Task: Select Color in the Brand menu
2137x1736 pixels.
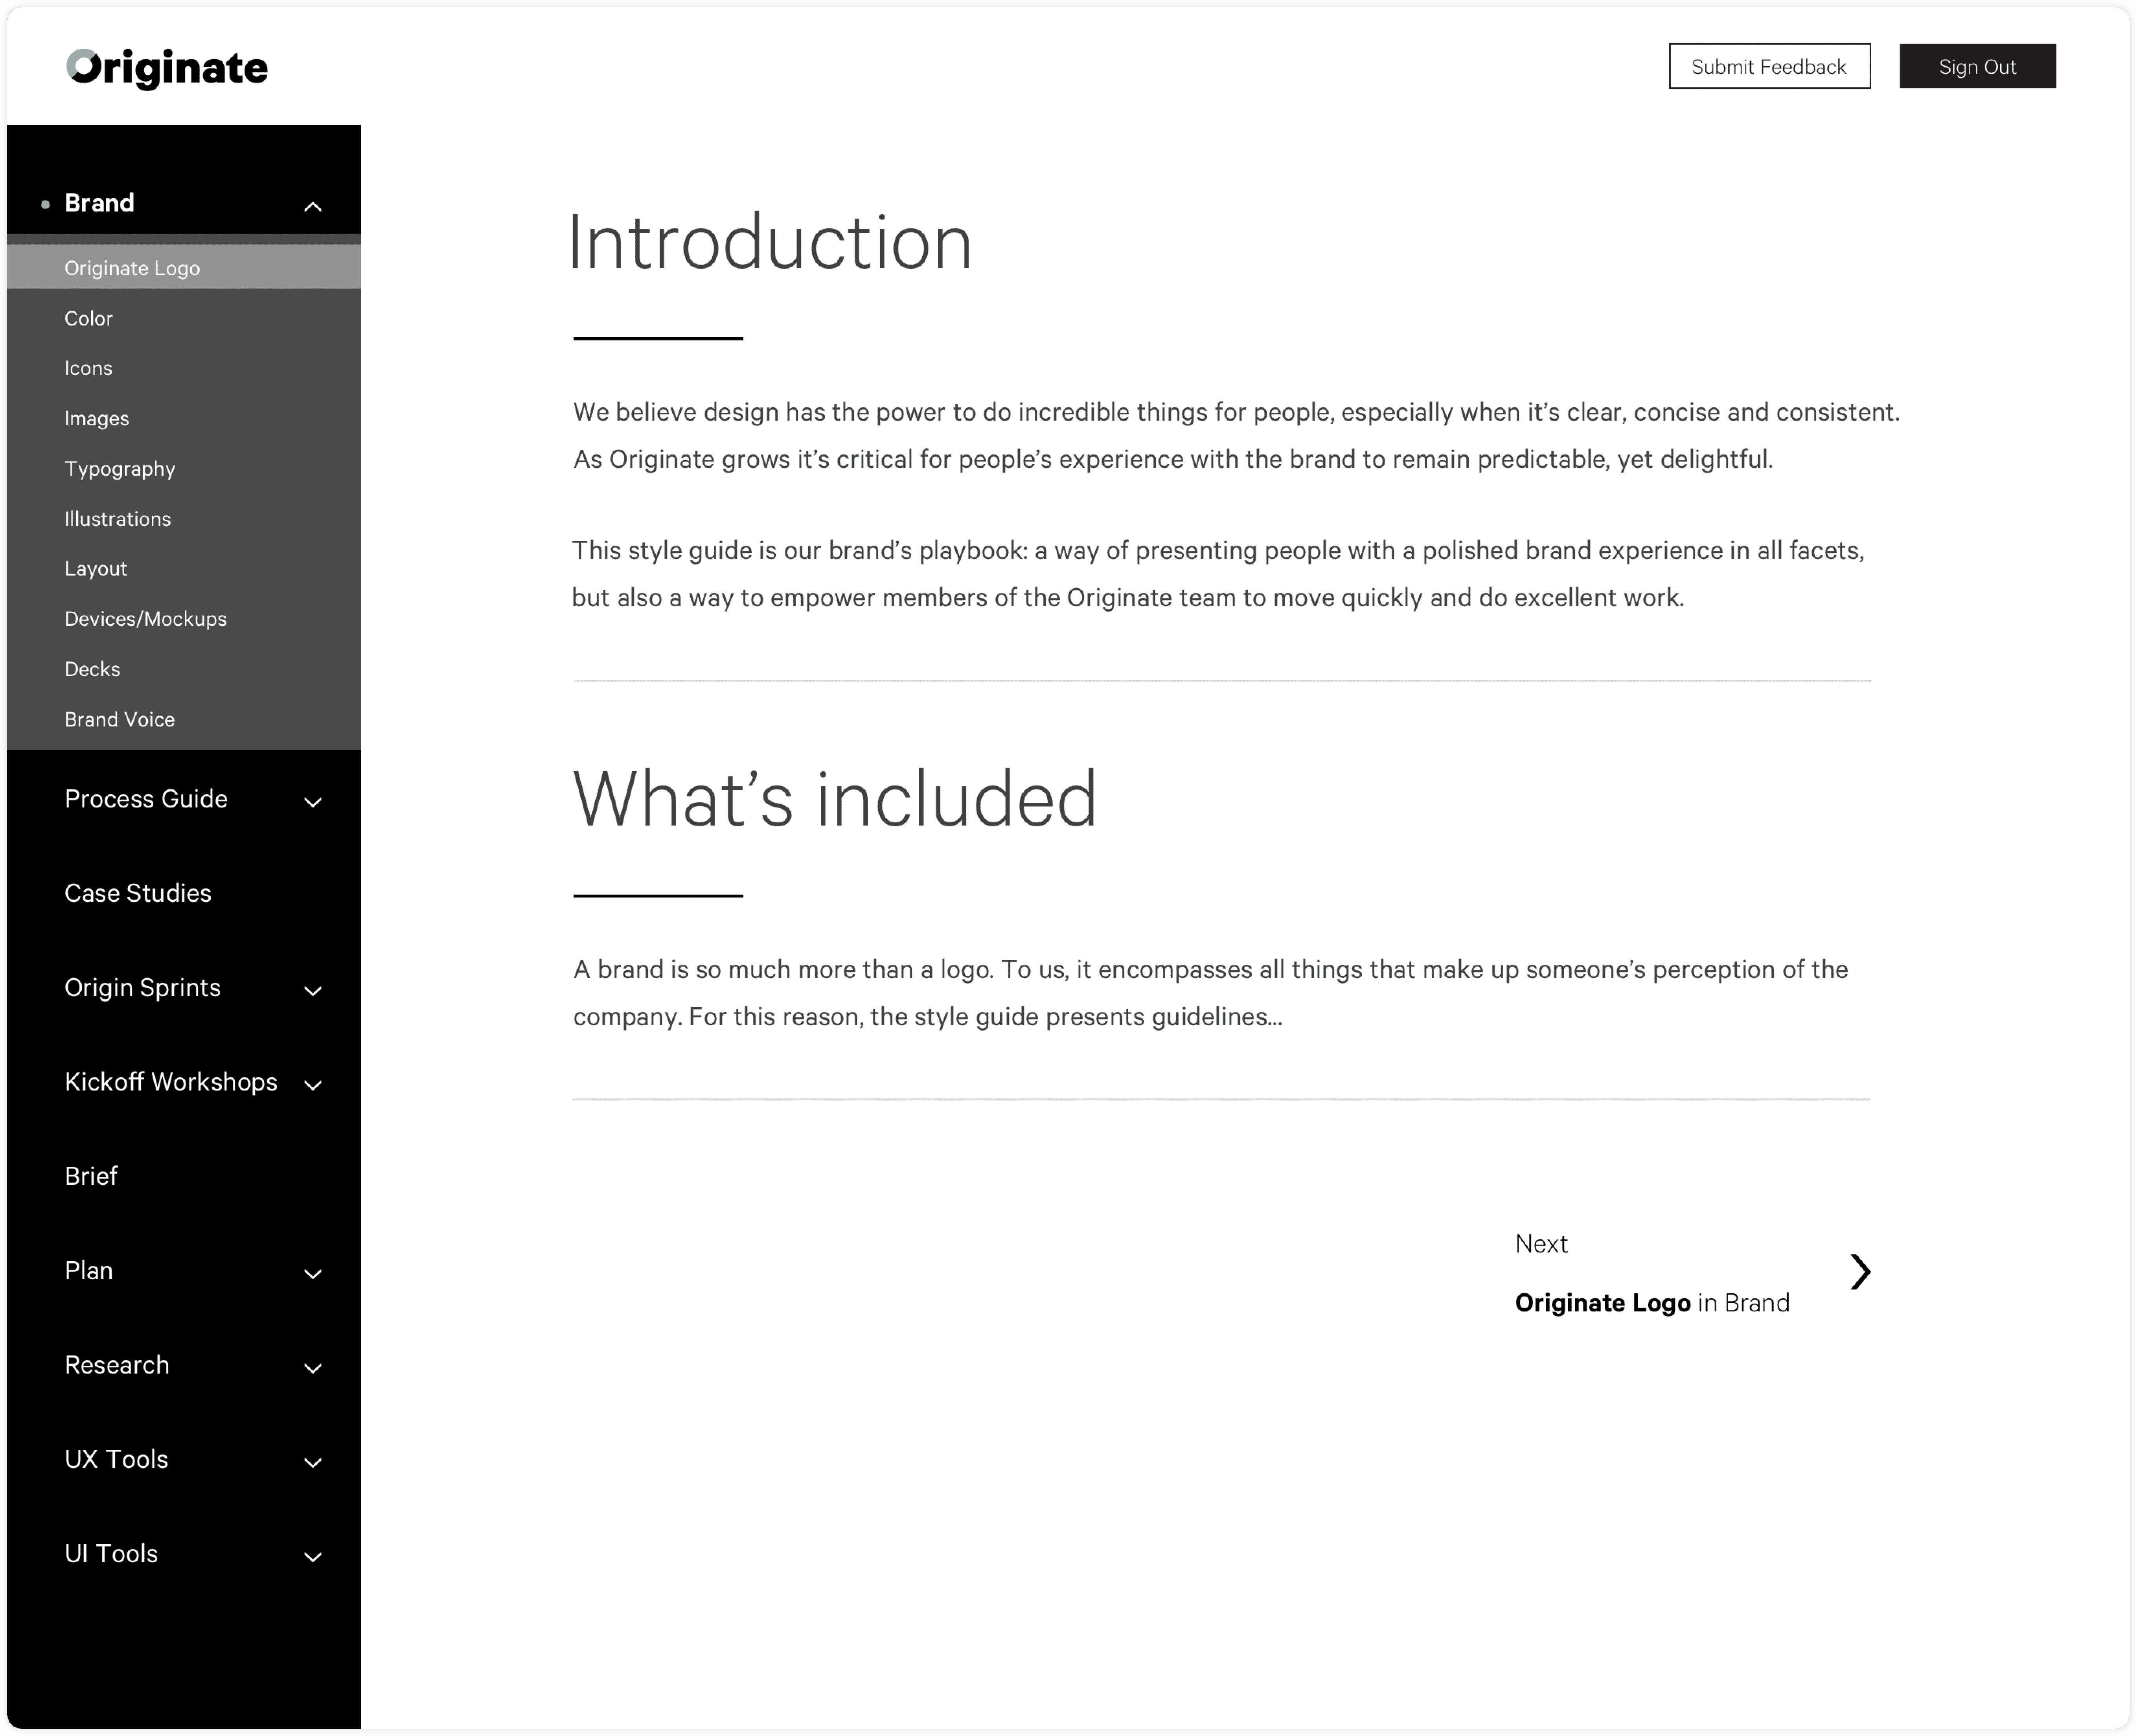Action: coord(89,318)
